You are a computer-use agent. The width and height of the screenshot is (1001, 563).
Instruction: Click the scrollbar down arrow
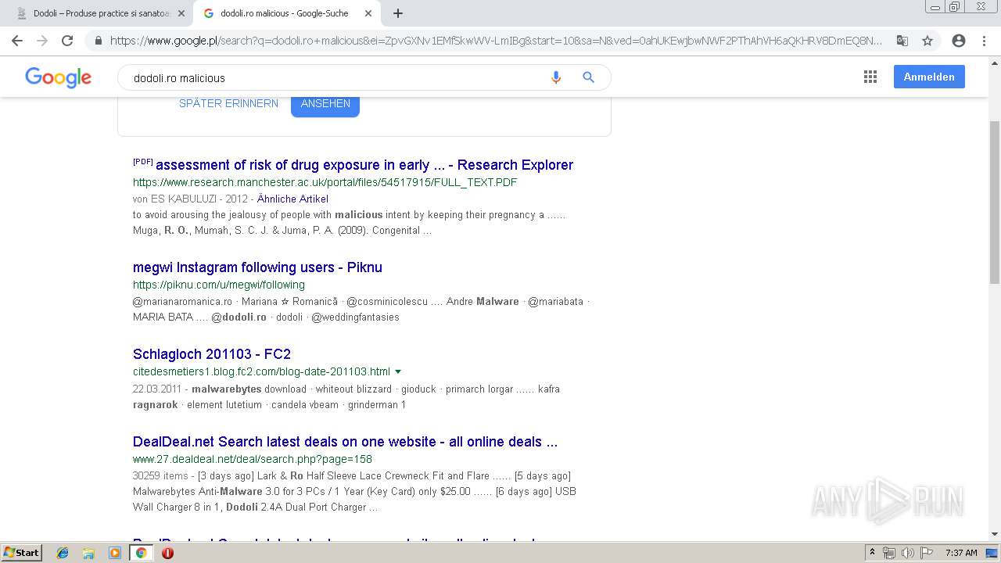995,534
